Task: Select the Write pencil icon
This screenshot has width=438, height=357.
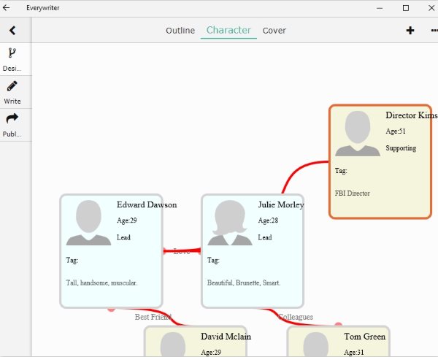Action: click(12, 86)
